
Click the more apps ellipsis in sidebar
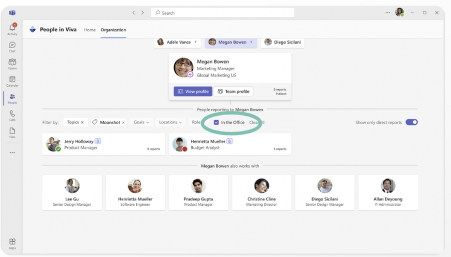point(12,152)
